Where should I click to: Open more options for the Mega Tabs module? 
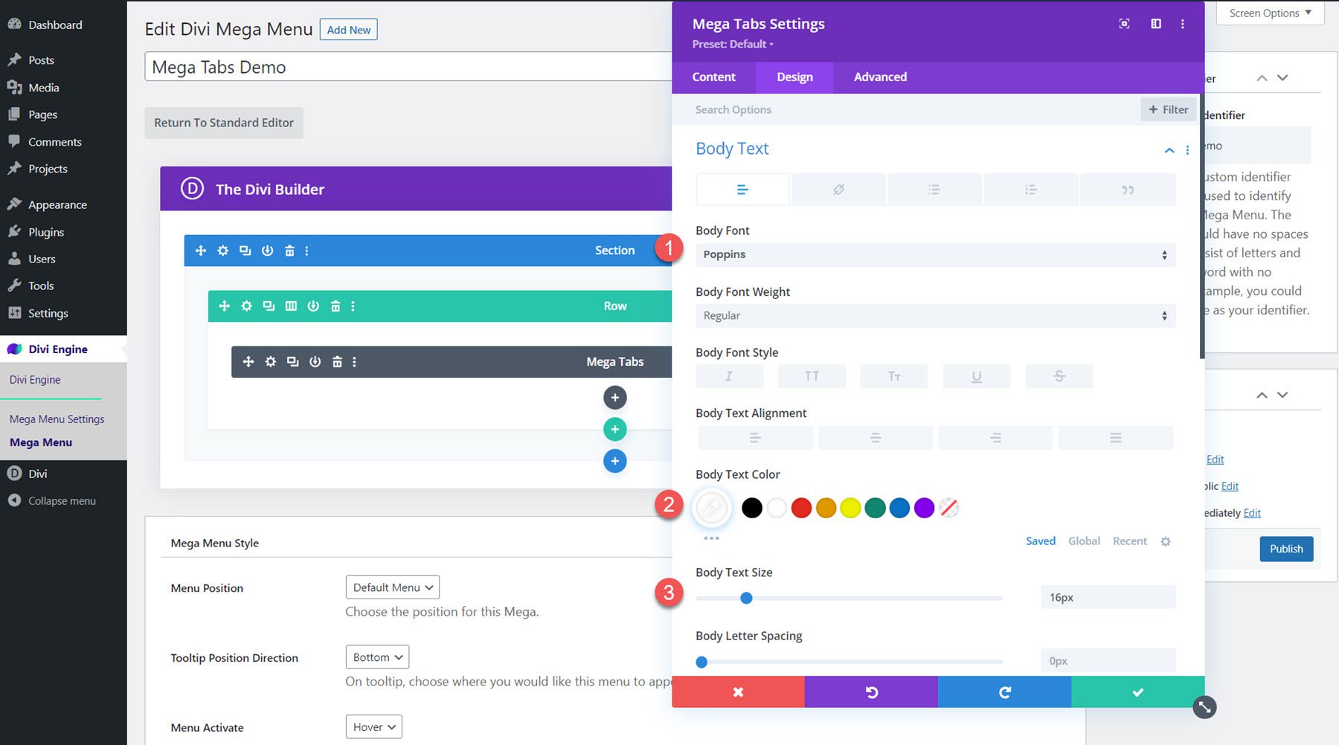coord(354,361)
